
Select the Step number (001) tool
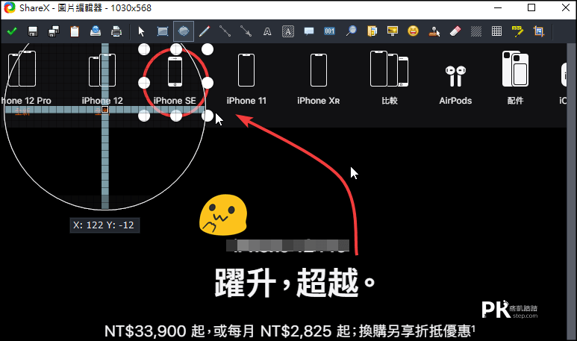(x=329, y=31)
